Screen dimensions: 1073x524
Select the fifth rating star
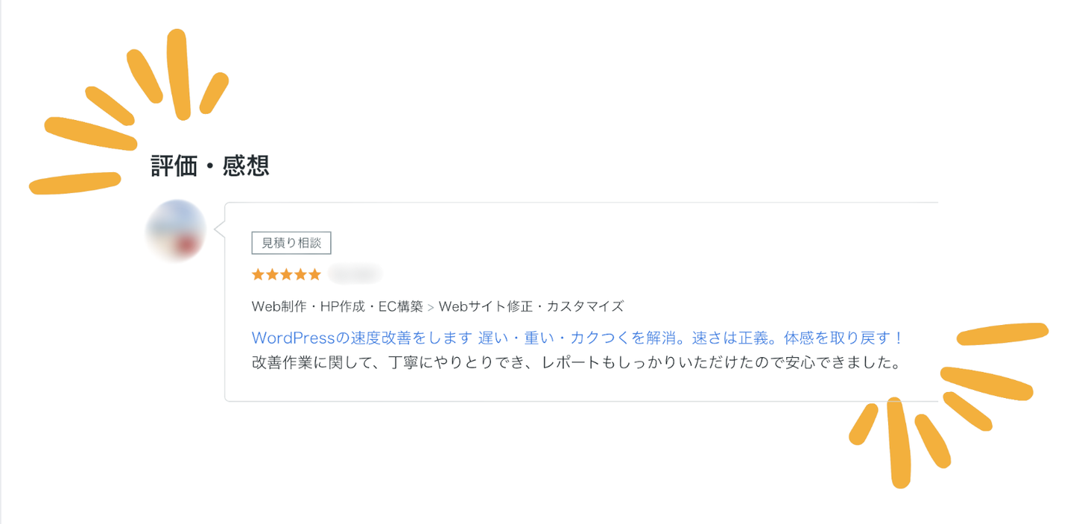(314, 275)
